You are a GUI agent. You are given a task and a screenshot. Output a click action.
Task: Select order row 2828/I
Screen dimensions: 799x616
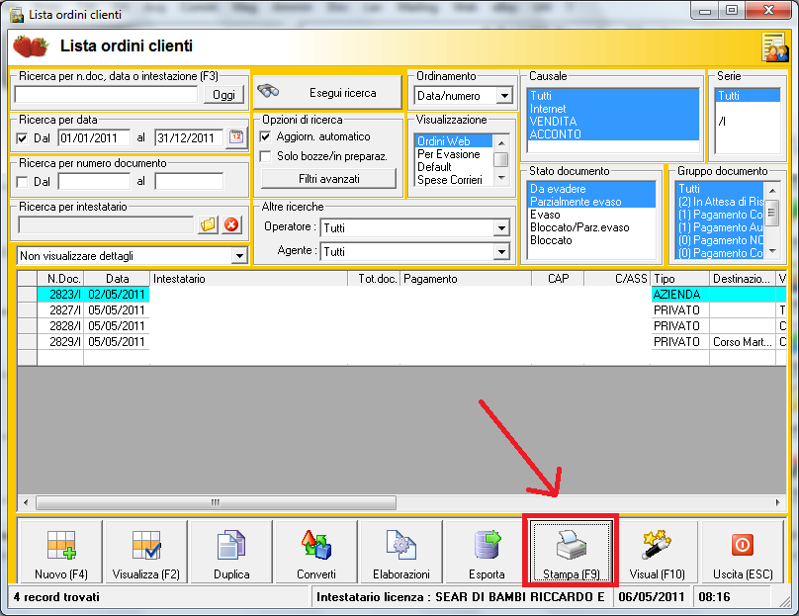pos(402,326)
